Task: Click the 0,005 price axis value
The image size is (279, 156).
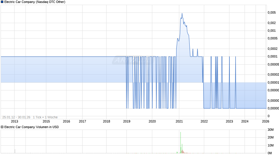Action: [x=272, y=13]
